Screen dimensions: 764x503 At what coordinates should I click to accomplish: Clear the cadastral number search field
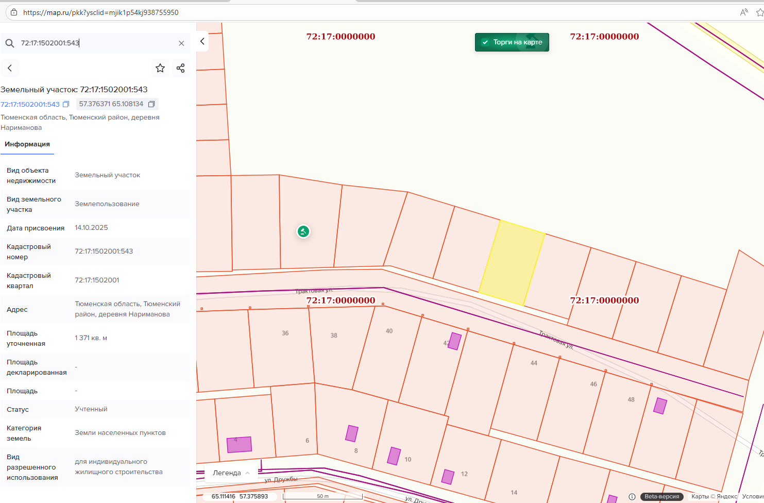[181, 43]
